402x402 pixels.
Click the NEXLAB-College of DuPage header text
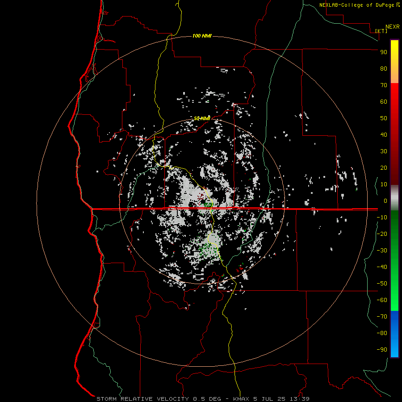pyautogui.click(x=359, y=5)
